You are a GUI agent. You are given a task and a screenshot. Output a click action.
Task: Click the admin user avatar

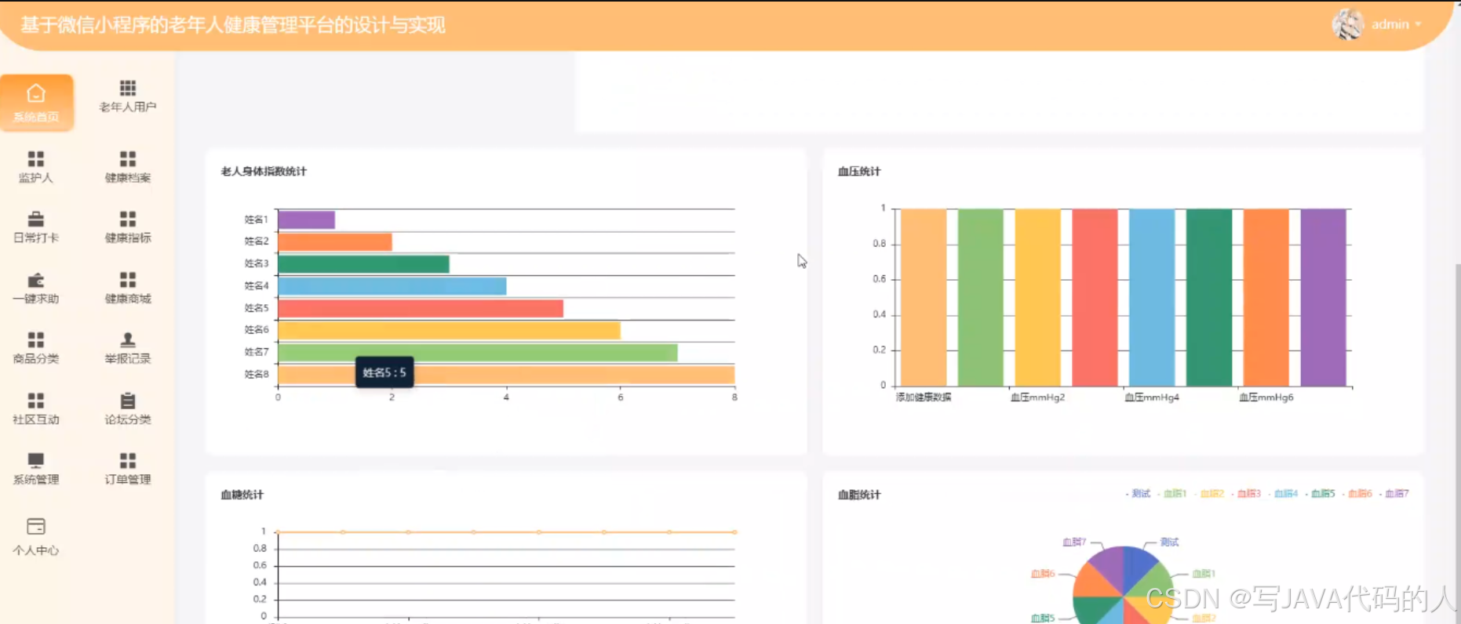click(1348, 24)
